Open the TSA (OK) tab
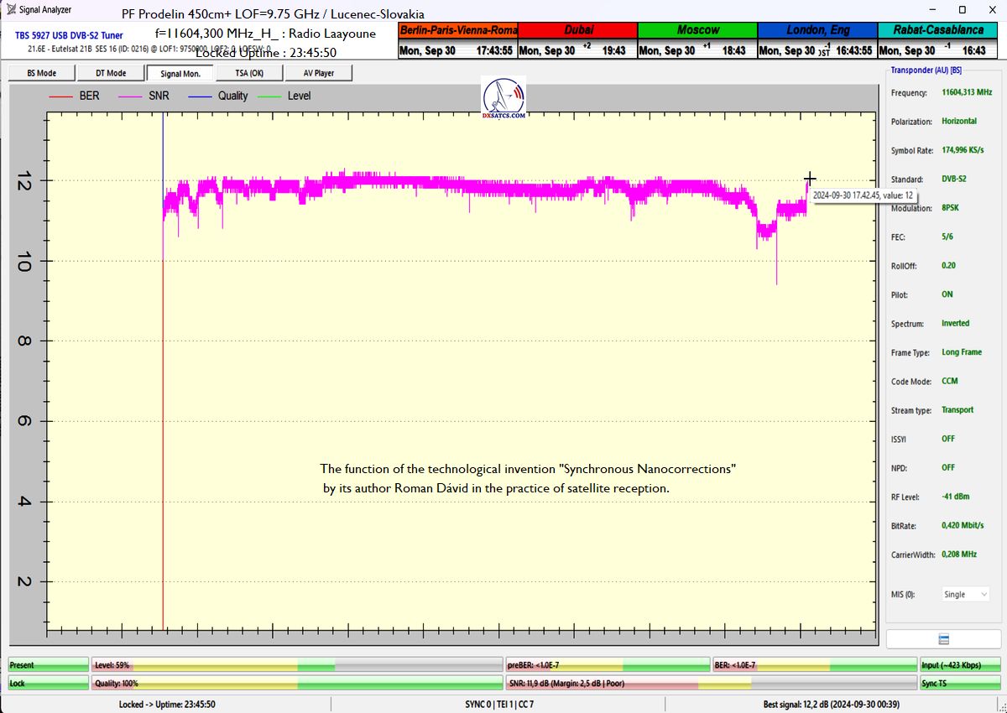The image size is (1007, 713). pos(248,73)
